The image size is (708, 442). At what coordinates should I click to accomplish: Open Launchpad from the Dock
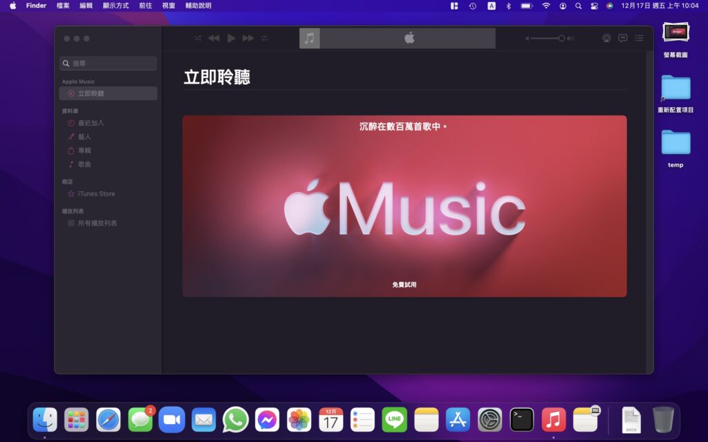tap(76, 419)
